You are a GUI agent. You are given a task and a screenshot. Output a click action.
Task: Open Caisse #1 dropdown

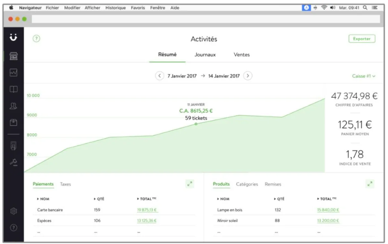point(364,76)
